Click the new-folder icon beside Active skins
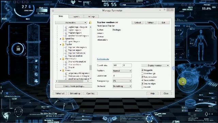This screenshot has width=218, height=123. [90, 23]
